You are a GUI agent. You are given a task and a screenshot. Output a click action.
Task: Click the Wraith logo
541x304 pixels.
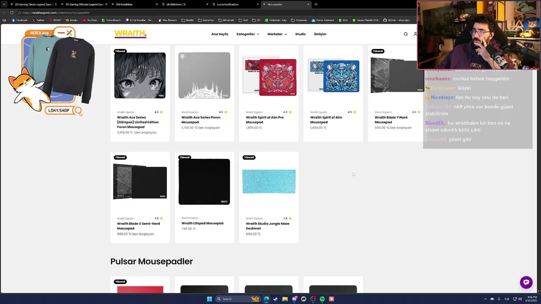pos(130,34)
